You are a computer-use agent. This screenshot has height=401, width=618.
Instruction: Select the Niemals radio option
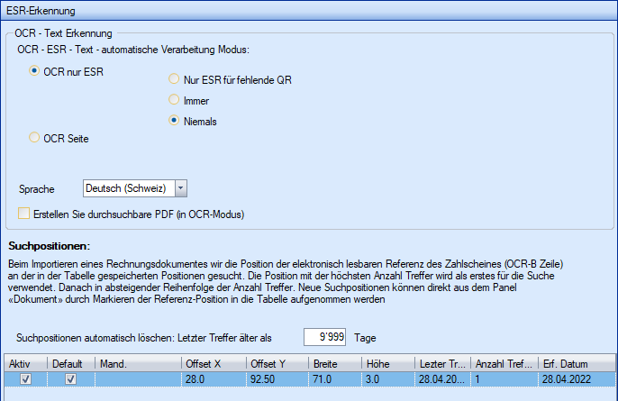[174, 120]
